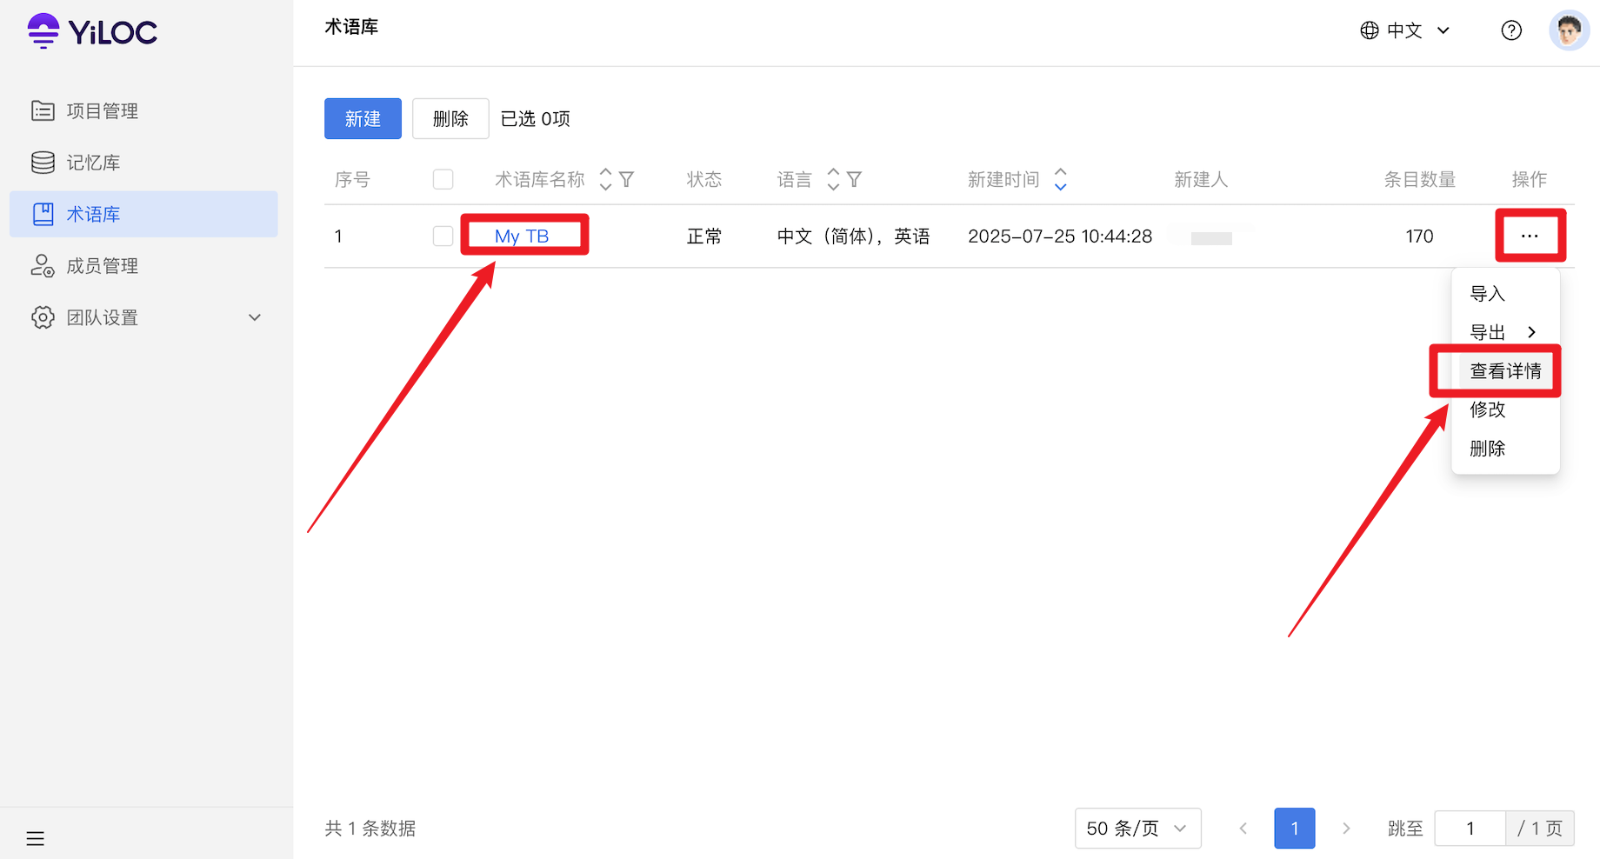Select 术语库 in the sidebar
1600x859 pixels.
point(143,214)
